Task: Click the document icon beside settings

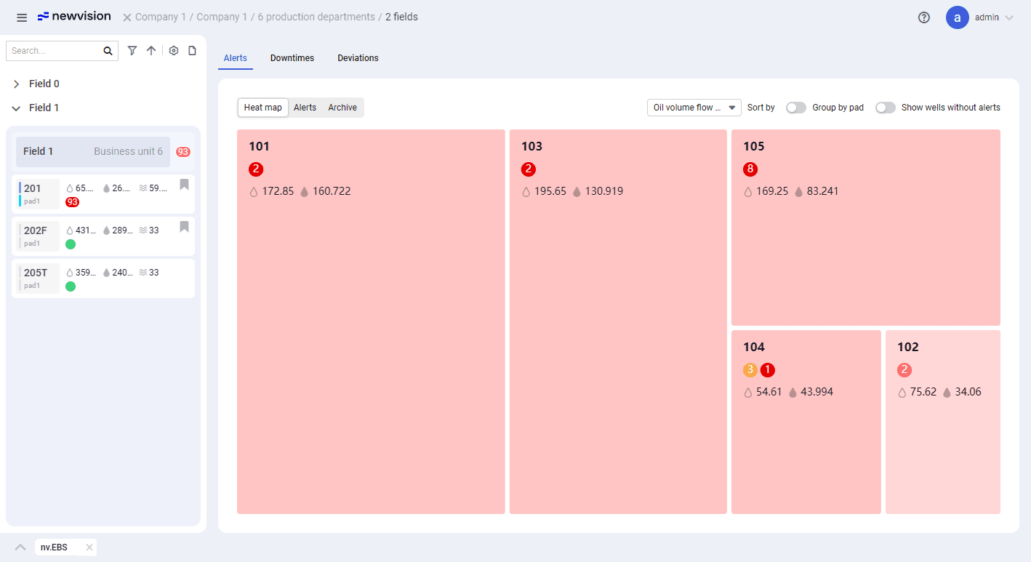Action: 193,51
